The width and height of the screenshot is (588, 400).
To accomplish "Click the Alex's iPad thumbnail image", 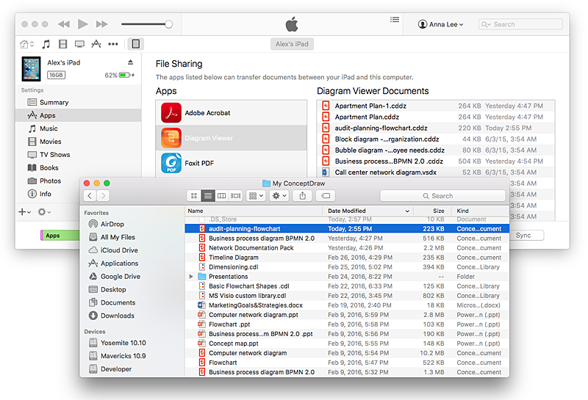I will [31, 69].
